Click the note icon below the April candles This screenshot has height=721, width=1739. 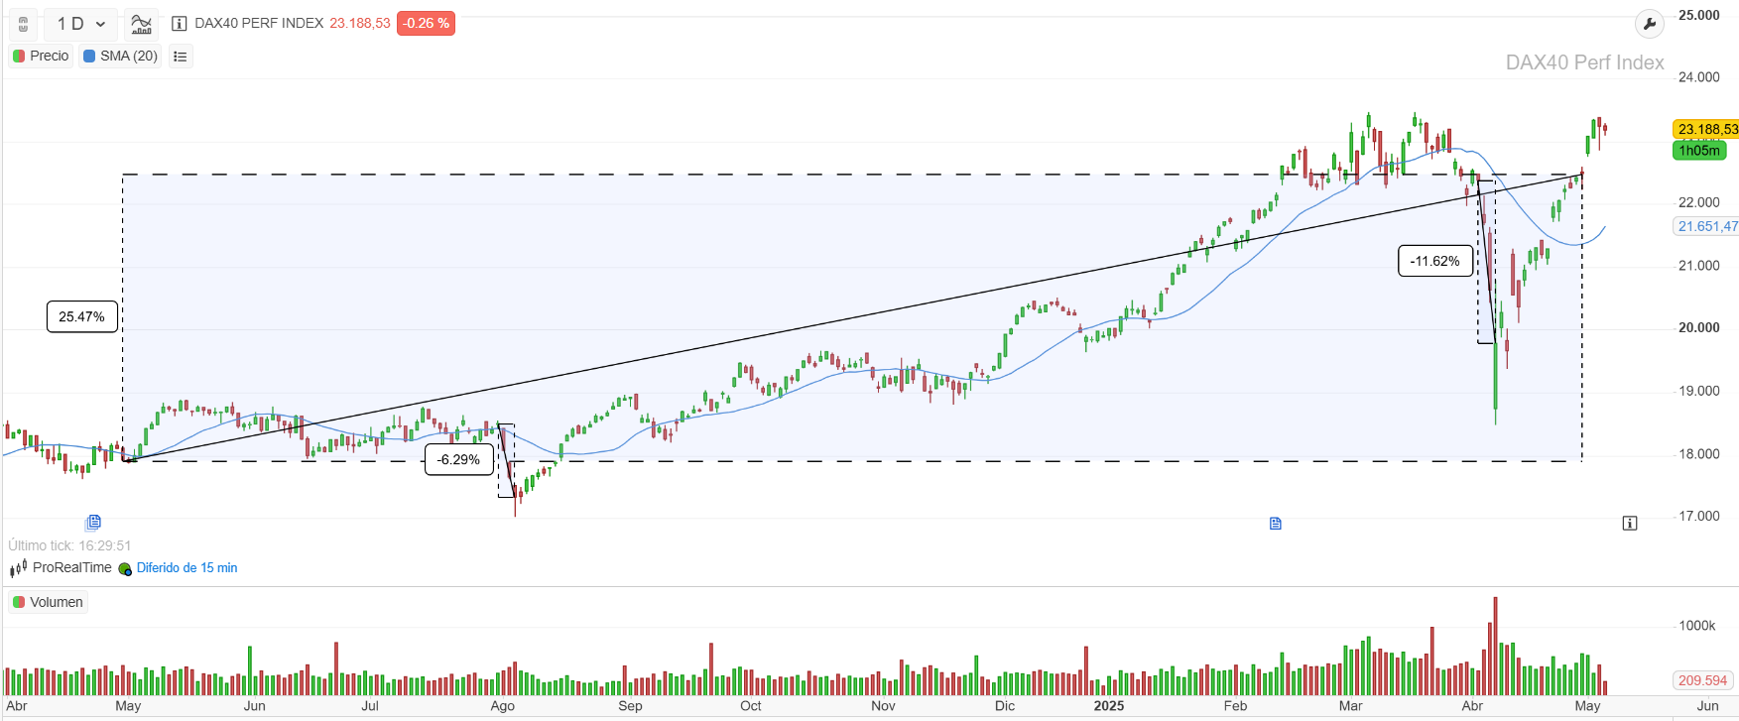94,523
